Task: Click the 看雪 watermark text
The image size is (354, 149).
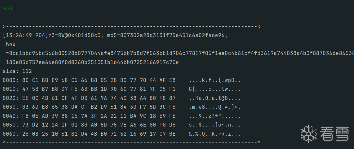Action: tap(334, 133)
